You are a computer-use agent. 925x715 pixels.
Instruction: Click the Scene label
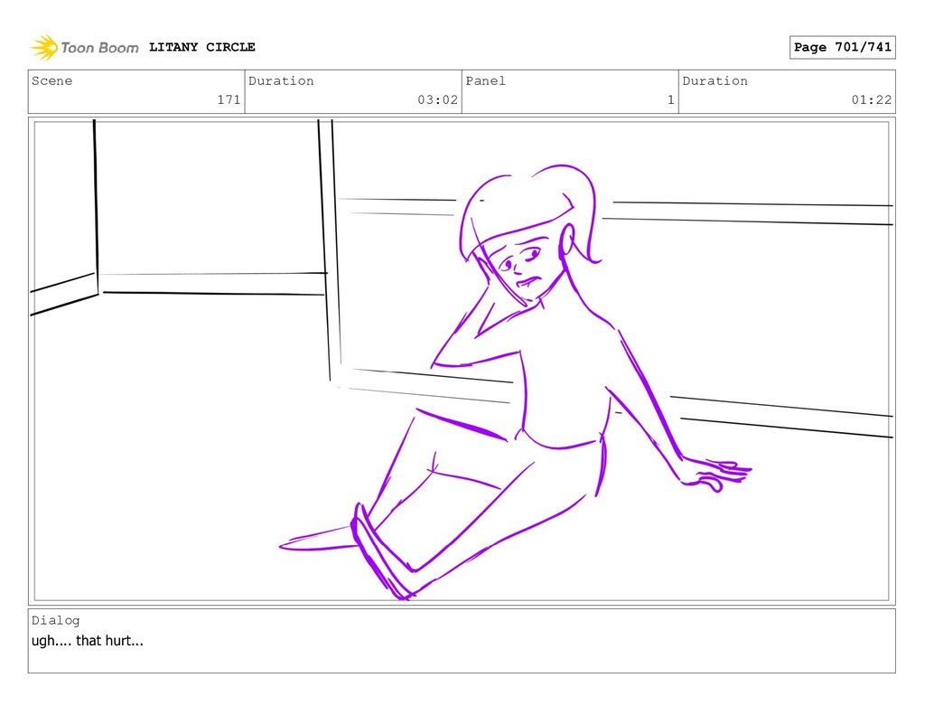tap(51, 80)
